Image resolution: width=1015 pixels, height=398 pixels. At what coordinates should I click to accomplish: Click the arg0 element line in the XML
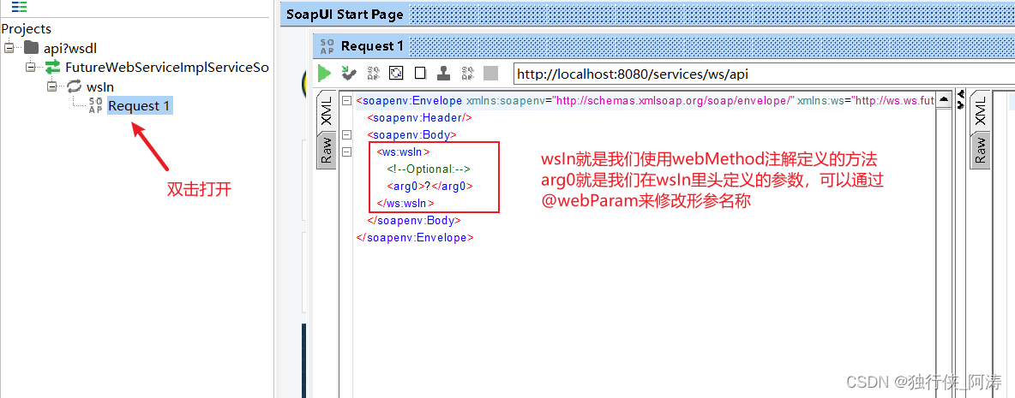[x=429, y=186]
